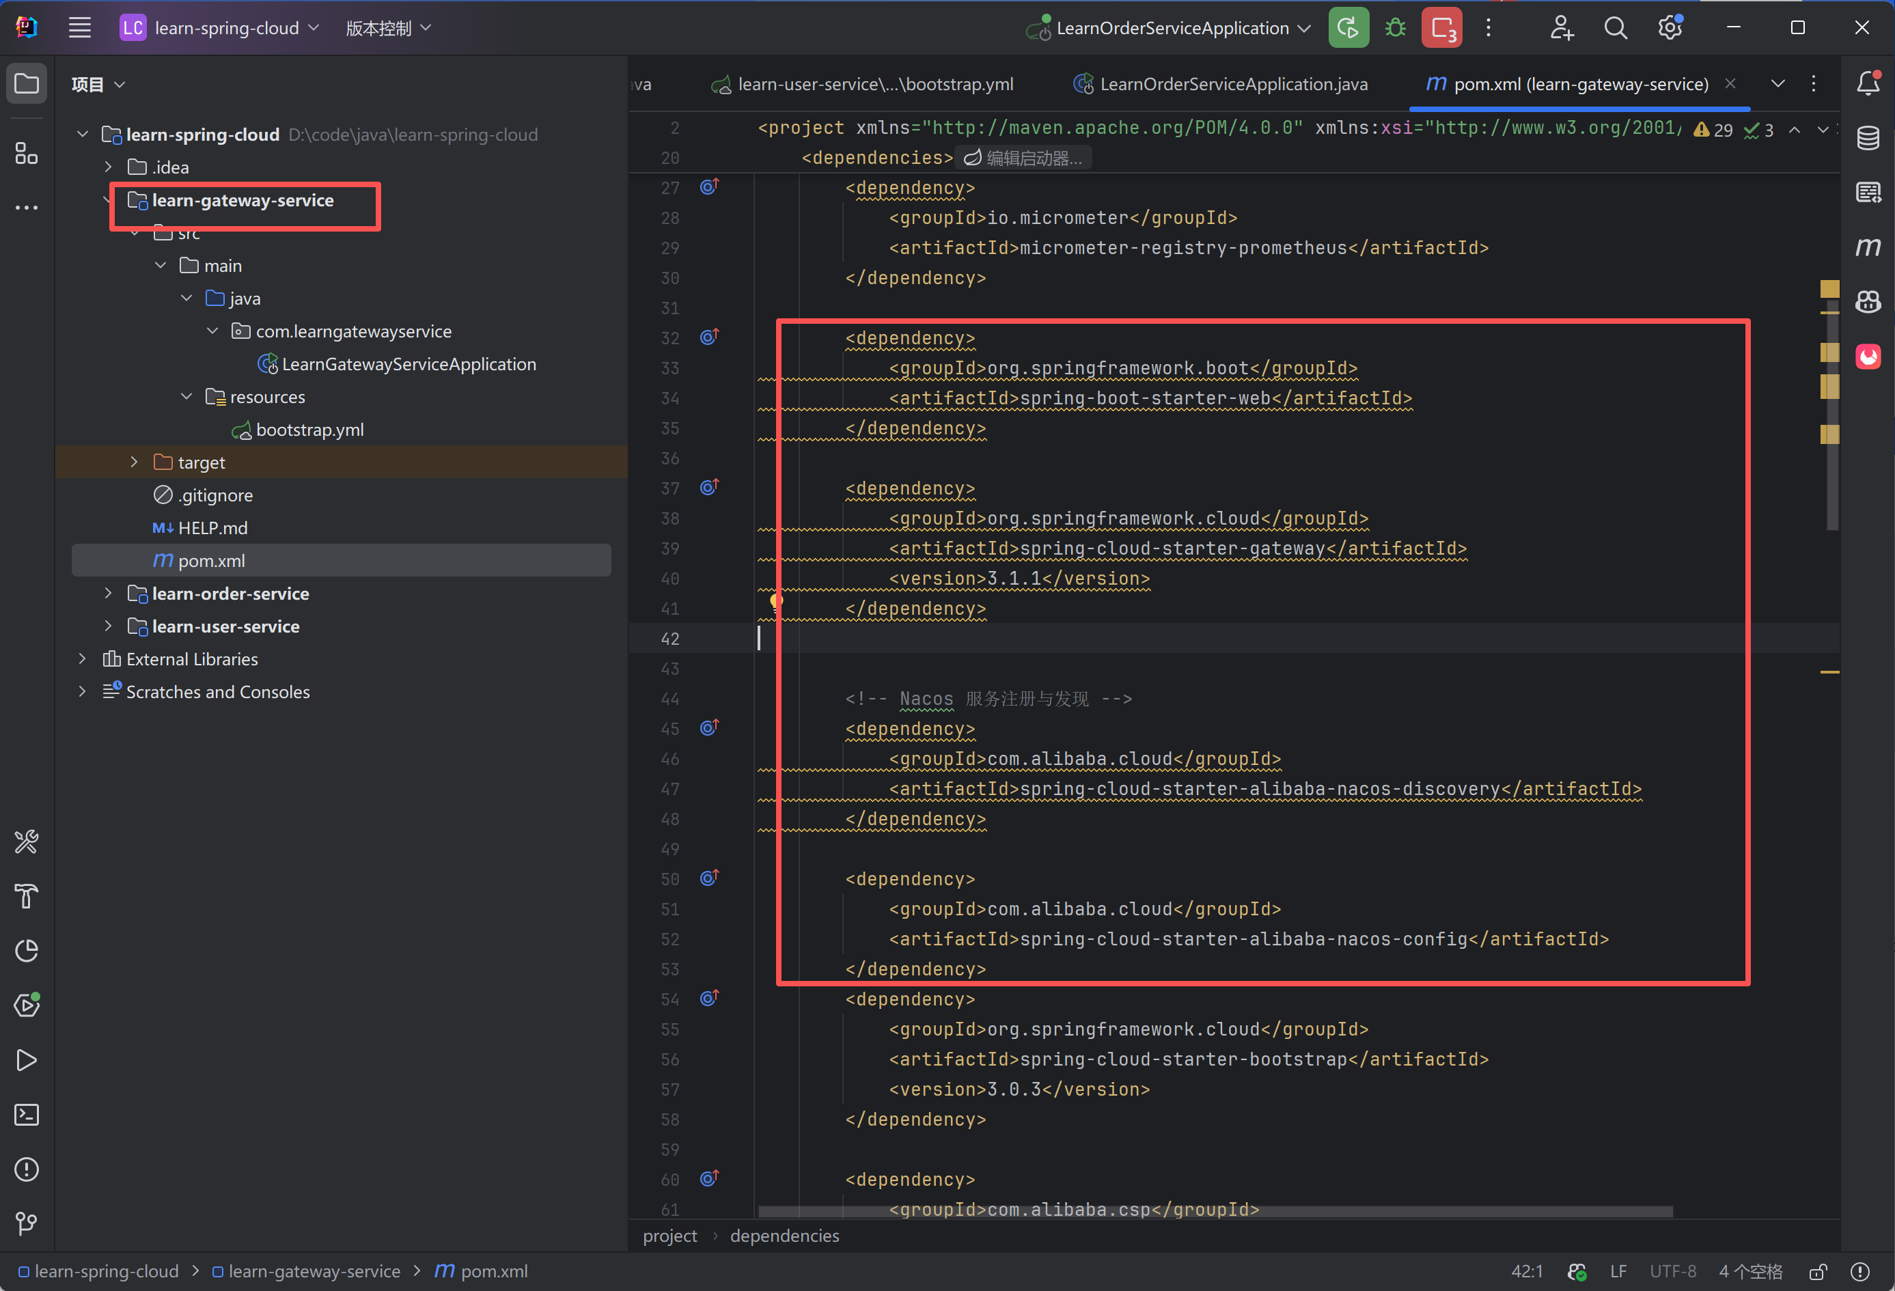Click learn-spring-cloud breadcrumb in status bar
Screen dimensions: 1895x1291
98,1271
